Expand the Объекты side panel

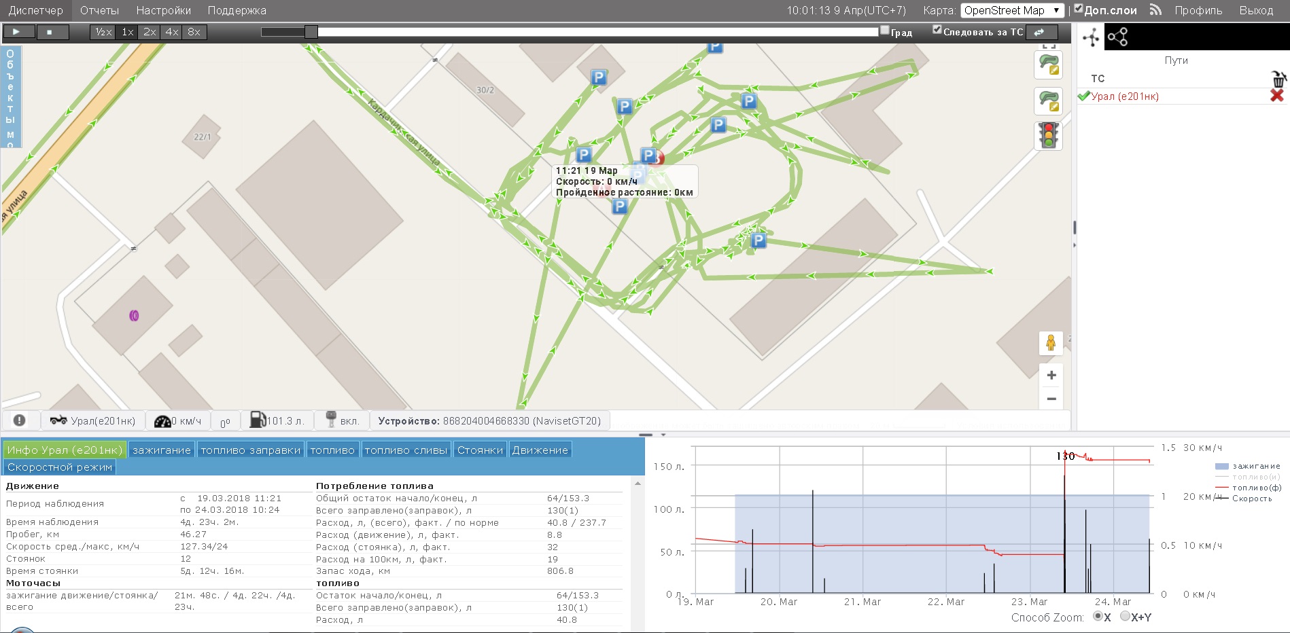click(x=11, y=96)
